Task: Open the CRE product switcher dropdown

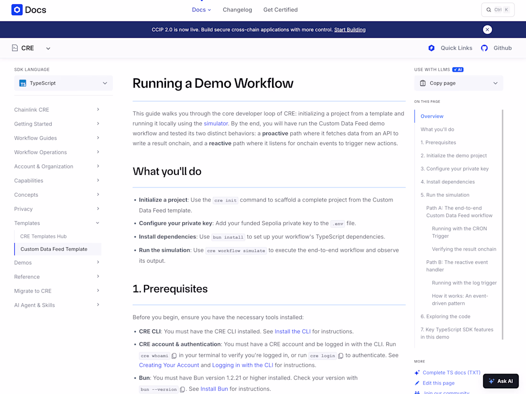Action: pos(48,48)
